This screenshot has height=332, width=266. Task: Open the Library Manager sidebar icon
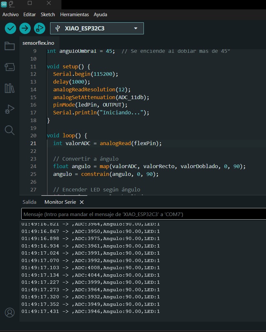point(10,88)
